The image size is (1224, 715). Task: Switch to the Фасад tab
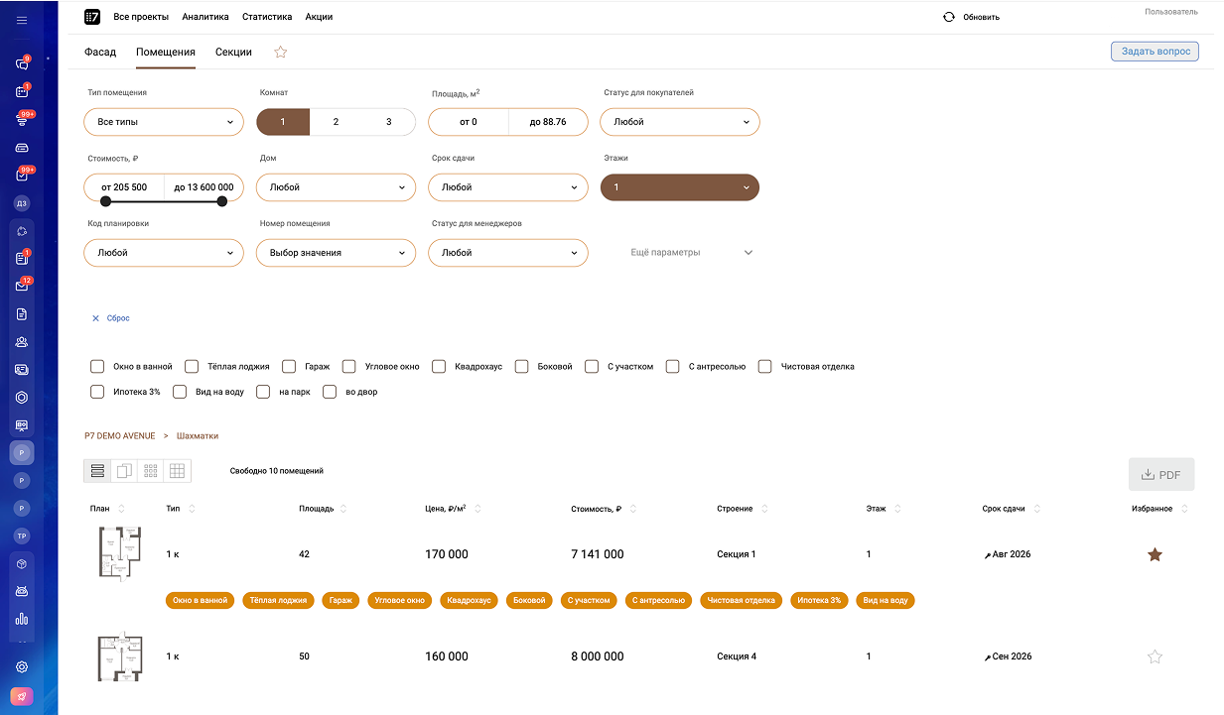(x=100, y=52)
